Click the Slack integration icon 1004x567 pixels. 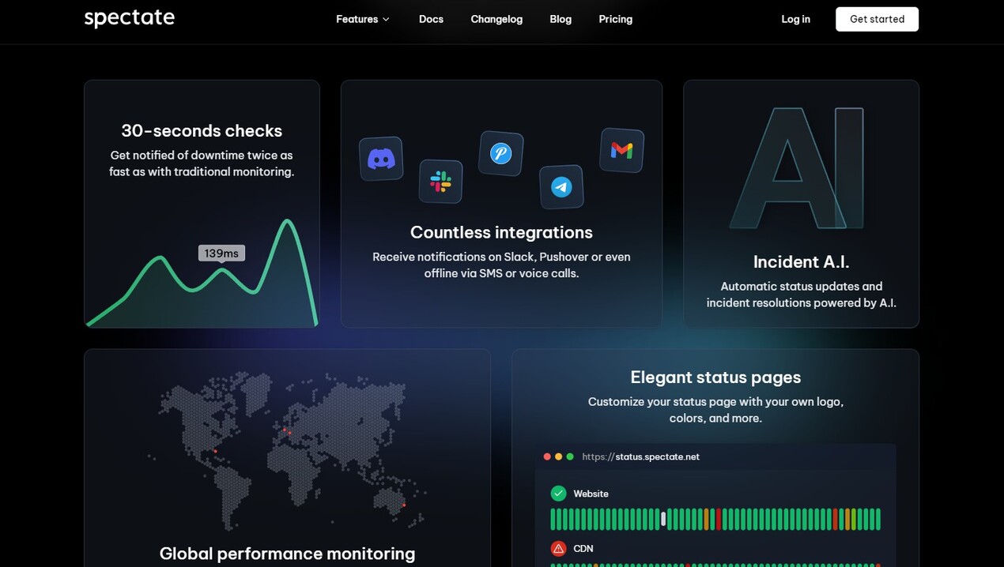pyautogui.click(x=440, y=182)
